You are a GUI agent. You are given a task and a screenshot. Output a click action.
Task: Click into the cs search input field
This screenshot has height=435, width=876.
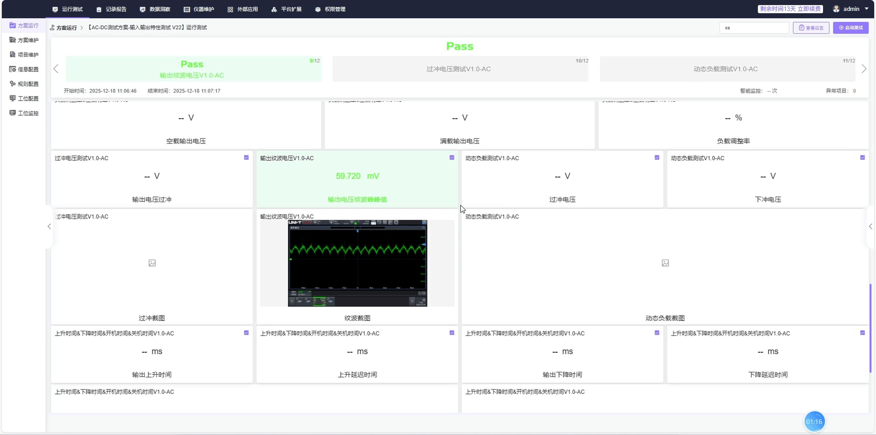754,28
